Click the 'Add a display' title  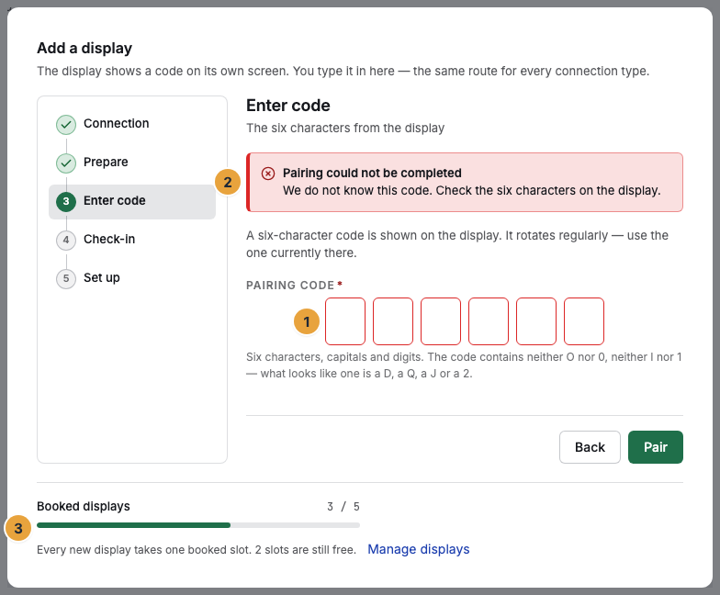84,48
